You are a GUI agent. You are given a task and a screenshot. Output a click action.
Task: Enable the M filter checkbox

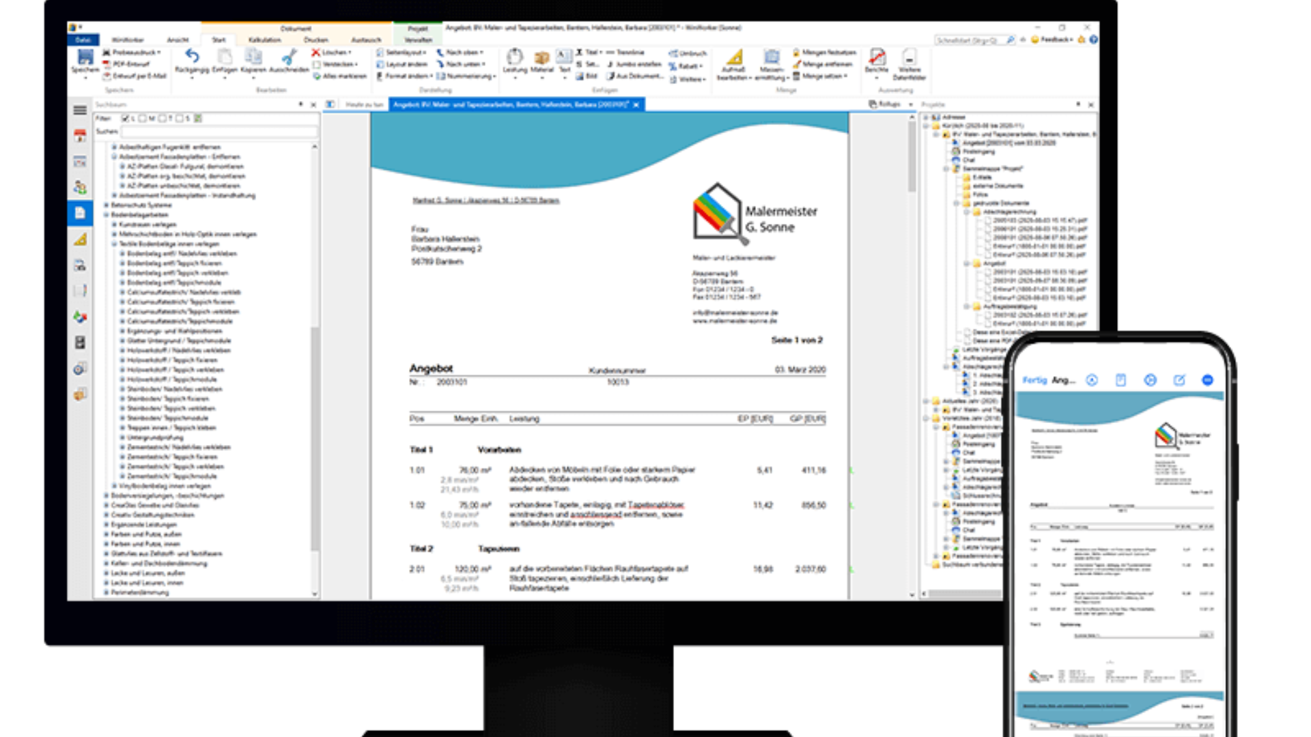[x=143, y=119]
